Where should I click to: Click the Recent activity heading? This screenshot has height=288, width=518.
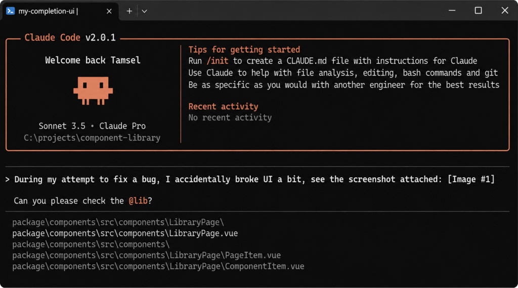click(x=223, y=106)
